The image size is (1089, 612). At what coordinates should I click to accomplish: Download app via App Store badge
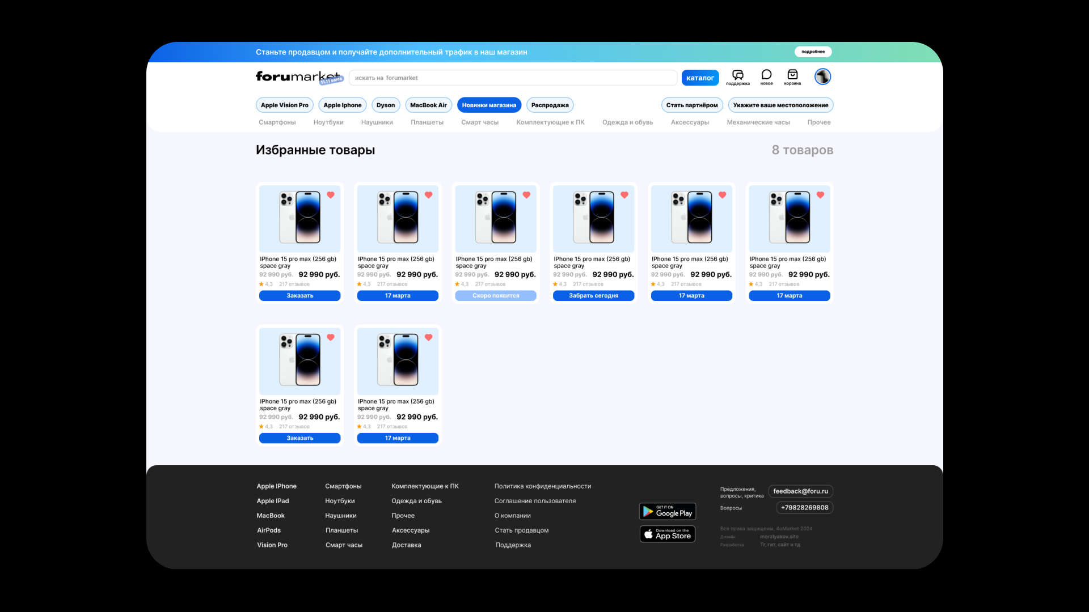(x=668, y=534)
